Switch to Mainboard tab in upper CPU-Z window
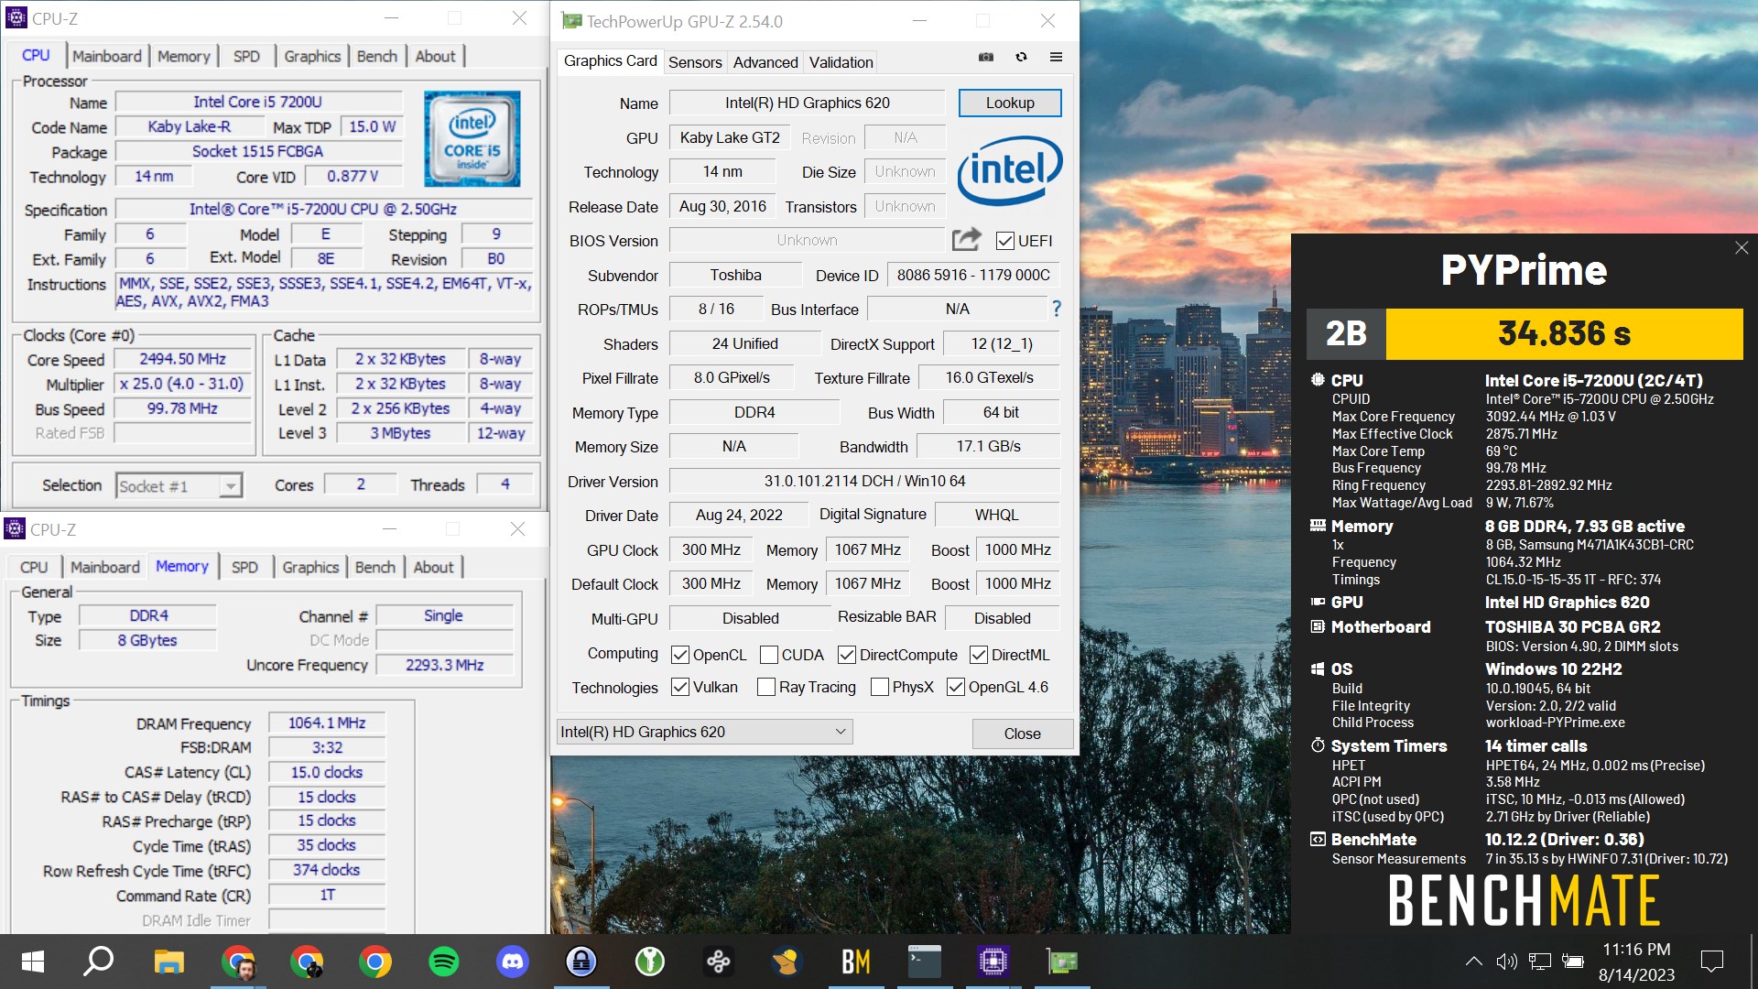 (107, 56)
